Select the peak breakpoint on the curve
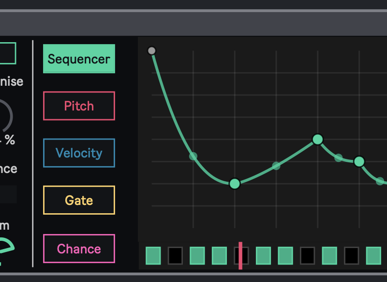Image resolution: width=387 pixels, height=282 pixels. (x=317, y=140)
